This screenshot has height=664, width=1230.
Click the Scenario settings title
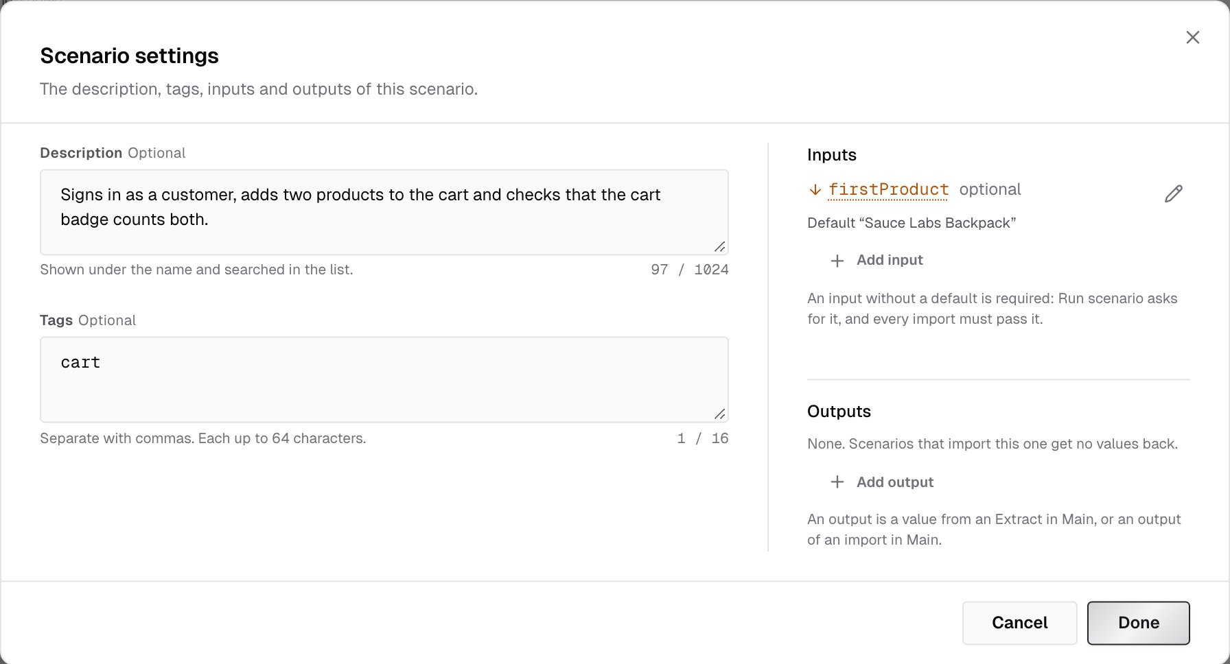coord(129,56)
